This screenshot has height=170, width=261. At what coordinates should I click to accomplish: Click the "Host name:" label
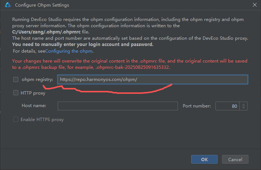tap(34, 106)
